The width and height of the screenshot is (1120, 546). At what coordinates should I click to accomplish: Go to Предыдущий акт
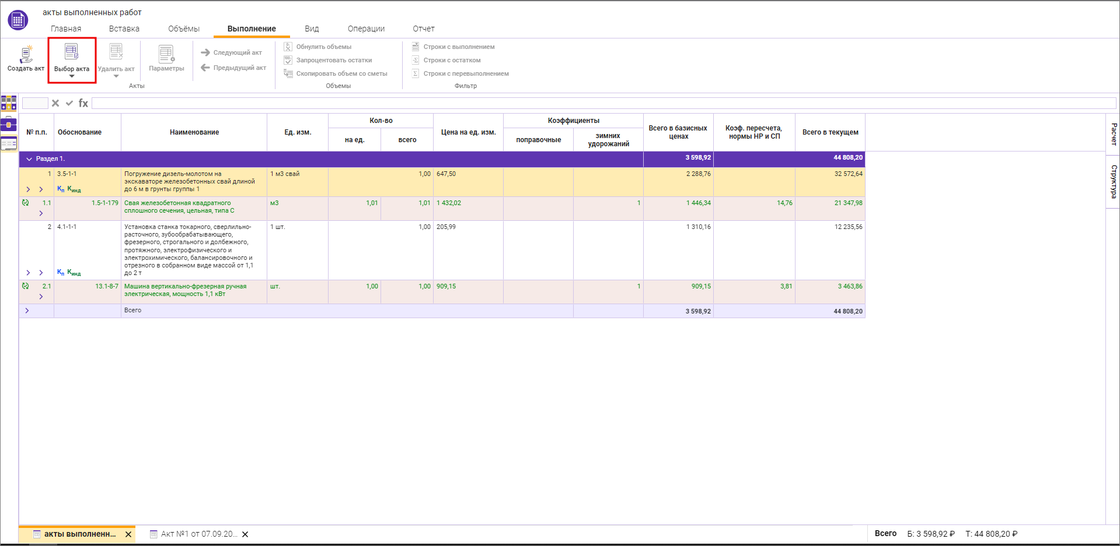click(234, 68)
